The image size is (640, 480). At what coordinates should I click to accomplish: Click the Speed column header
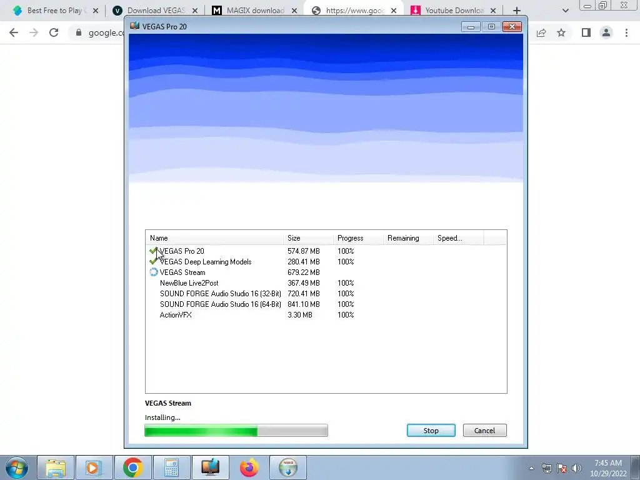tap(458, 238)
